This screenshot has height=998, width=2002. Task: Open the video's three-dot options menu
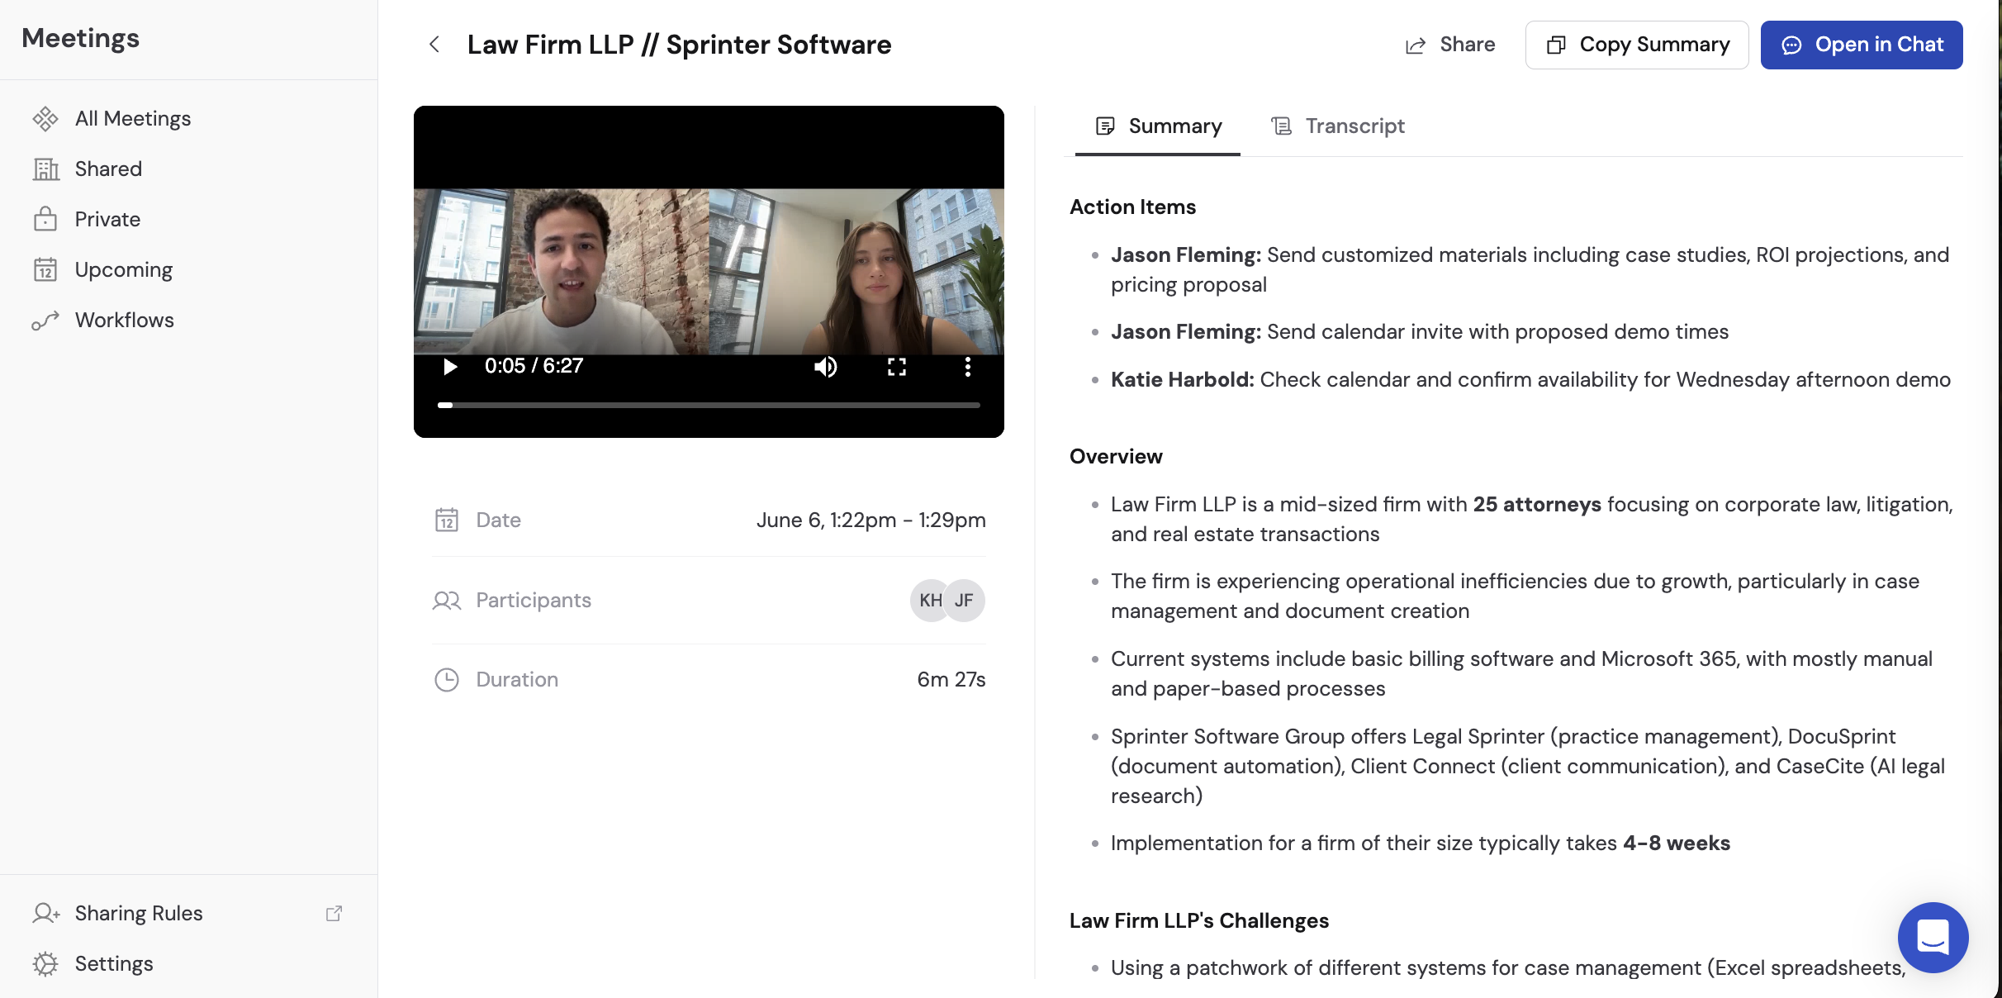(968, 367)
